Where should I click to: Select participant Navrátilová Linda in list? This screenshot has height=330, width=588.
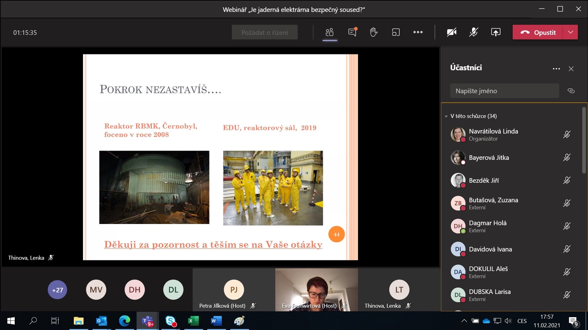coord(493,135)
